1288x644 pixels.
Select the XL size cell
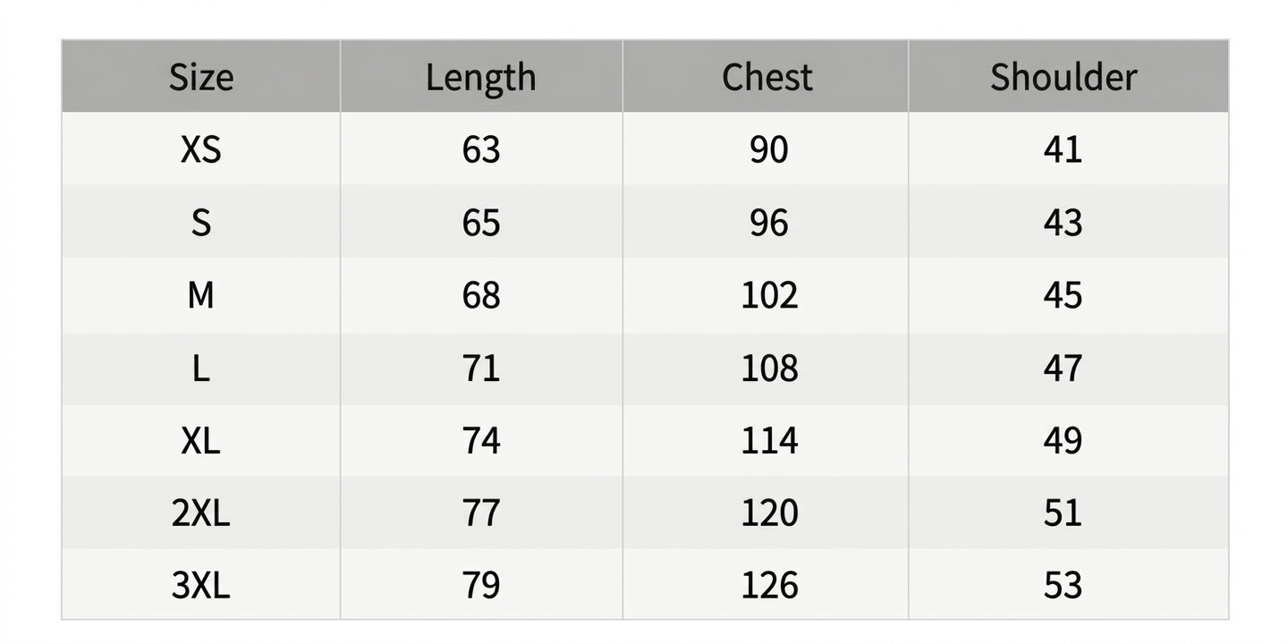201,440
